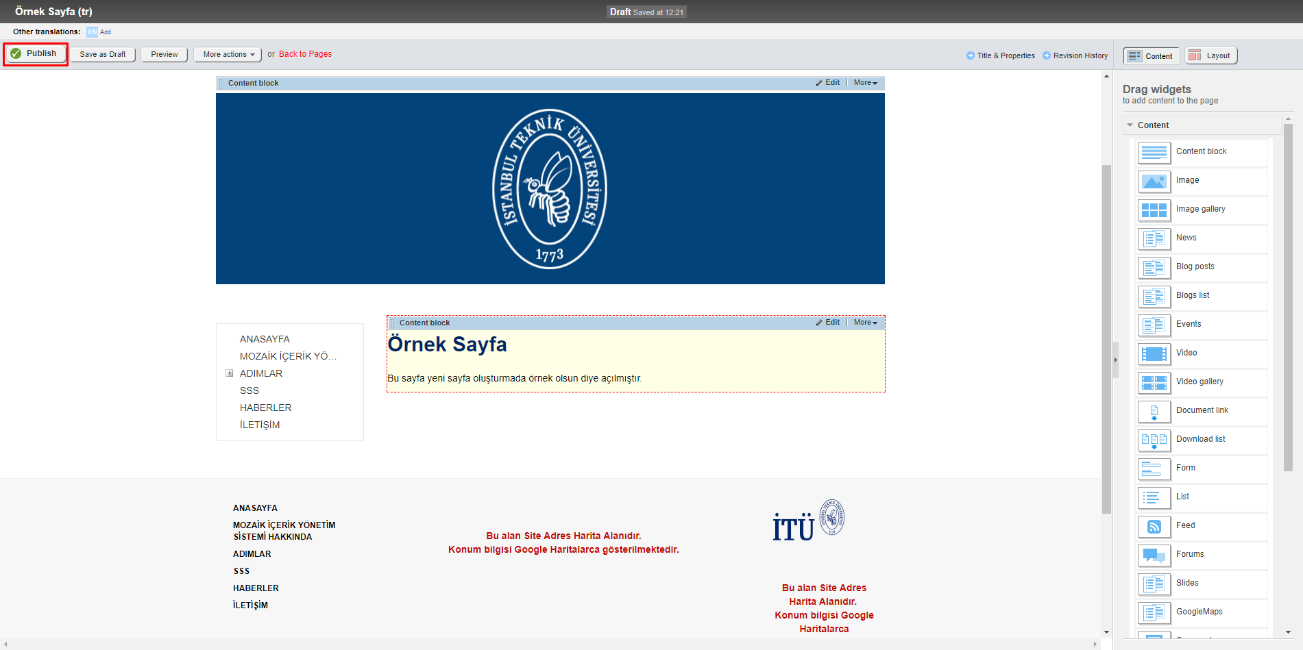Click the Draft Saved status label
1303x650 pixels.
(x=646, y=12)
